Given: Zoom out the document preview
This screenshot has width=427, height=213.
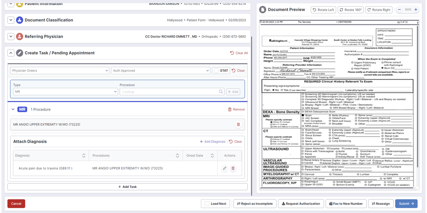Looking at the screenshot, I should pos(400,10).
